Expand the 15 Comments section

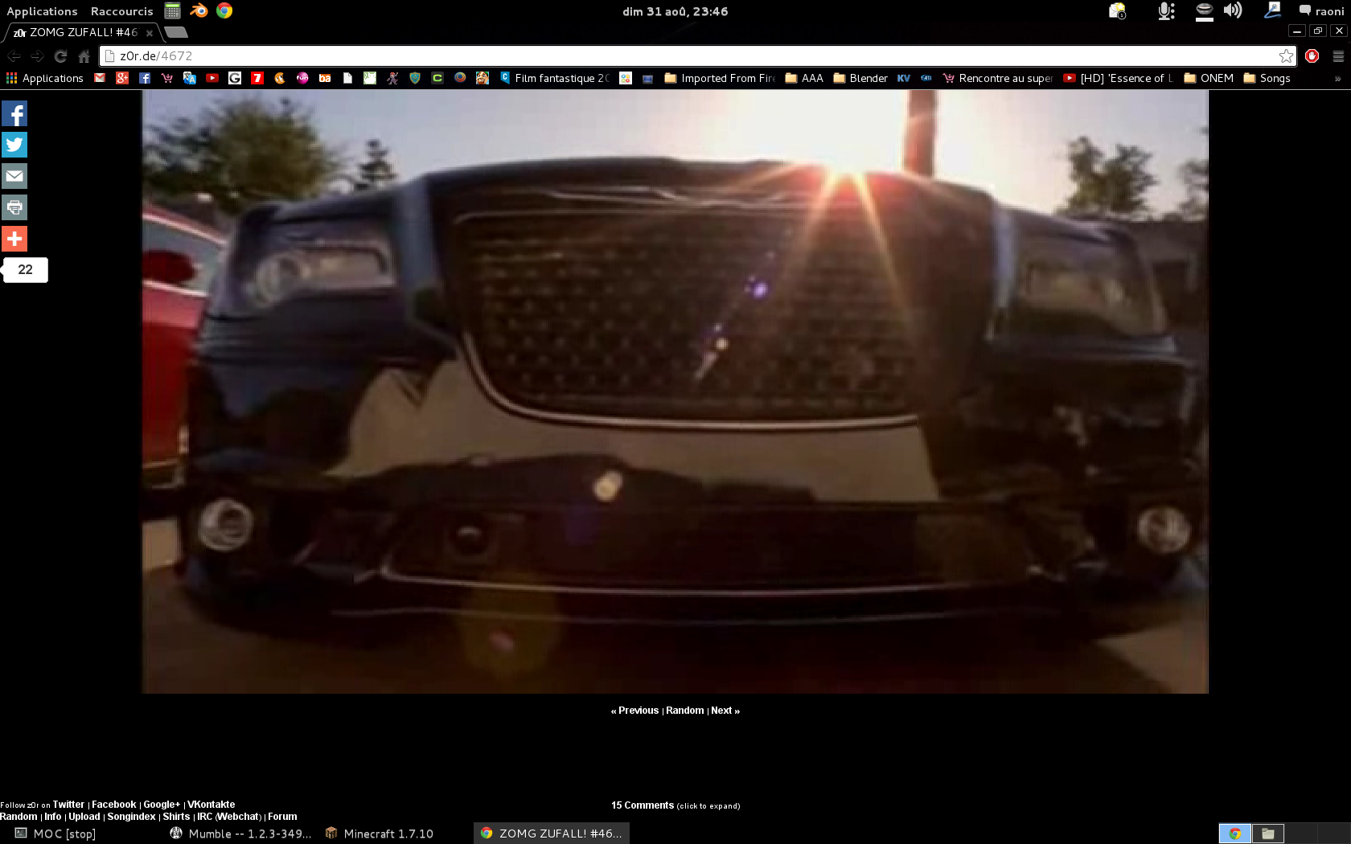pos(675,805)
